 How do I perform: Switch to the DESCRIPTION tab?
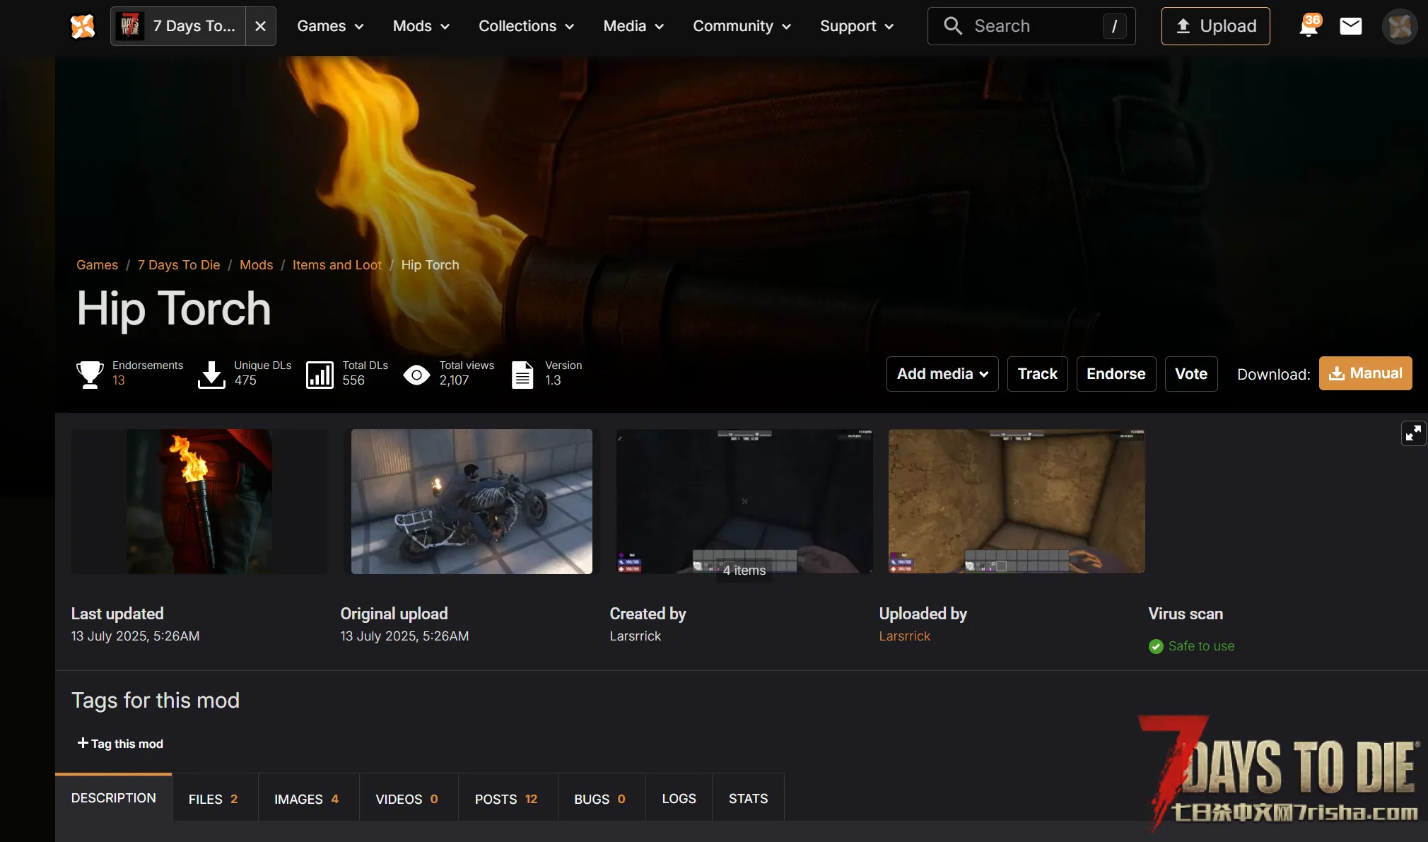[x=113, y=797]
